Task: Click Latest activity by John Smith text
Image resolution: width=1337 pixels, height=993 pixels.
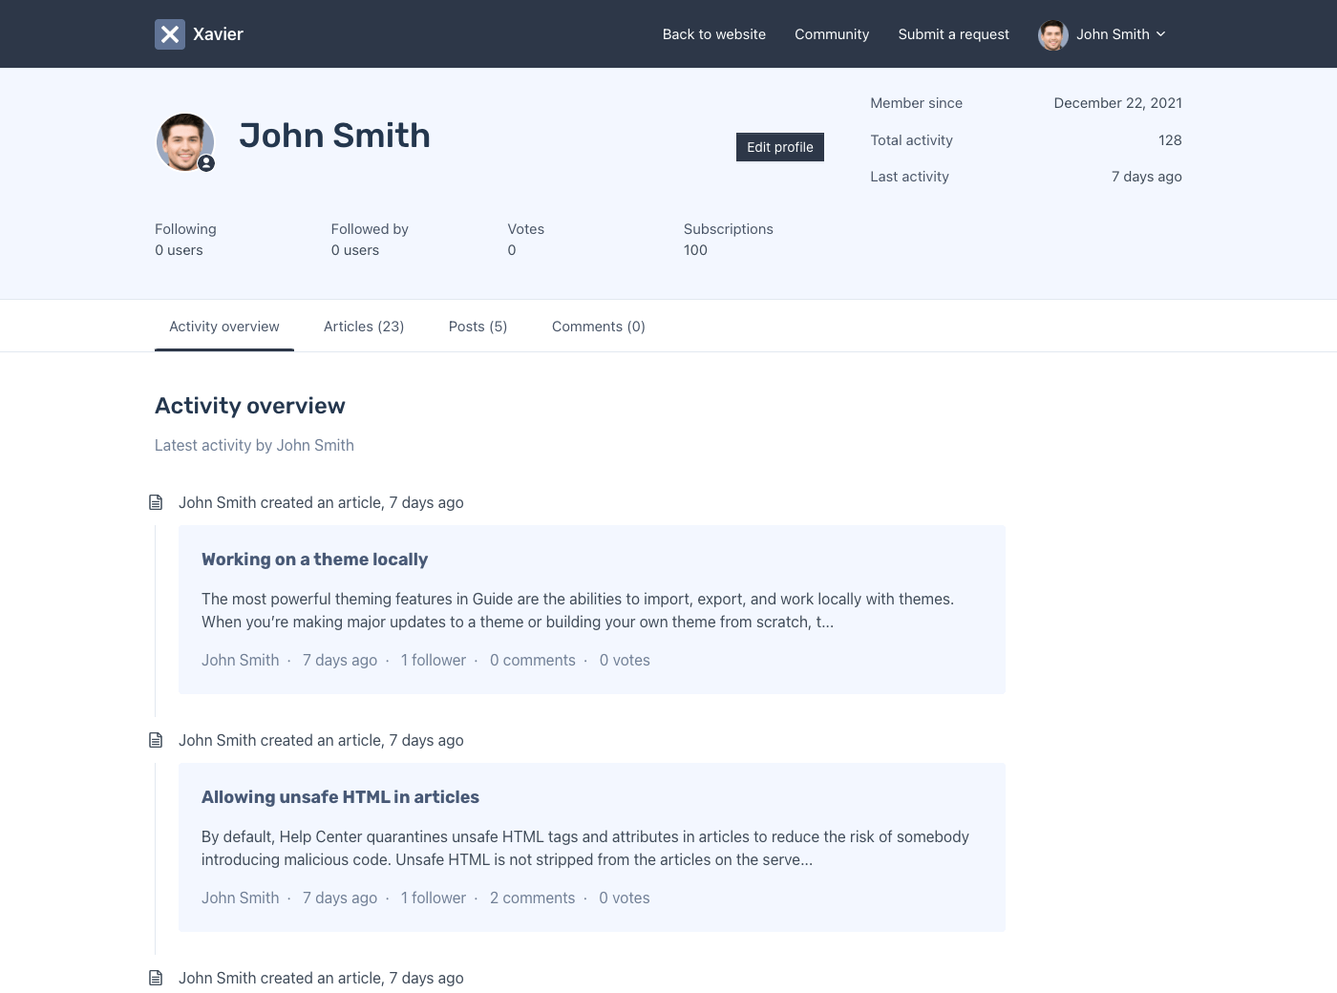Action: (x=254, y=446)
